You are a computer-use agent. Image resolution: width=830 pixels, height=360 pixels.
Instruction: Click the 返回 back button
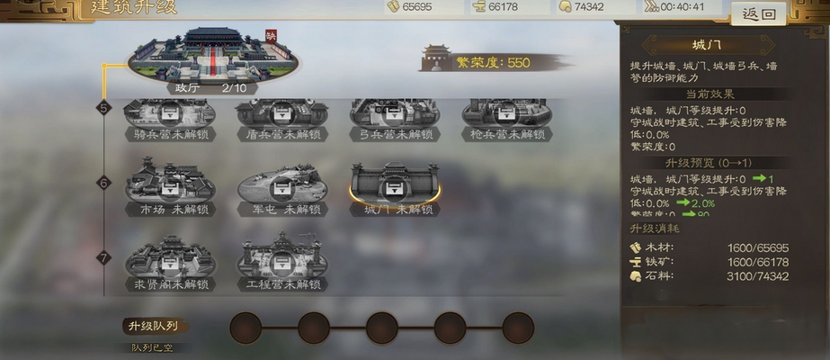point(759,14)
